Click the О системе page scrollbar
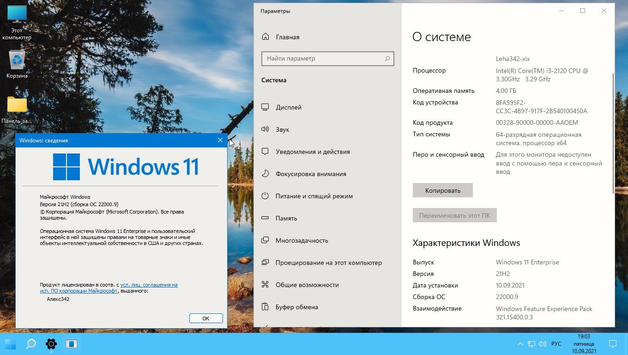Screen dimensions: 628x355 click(x=613, y=133)
